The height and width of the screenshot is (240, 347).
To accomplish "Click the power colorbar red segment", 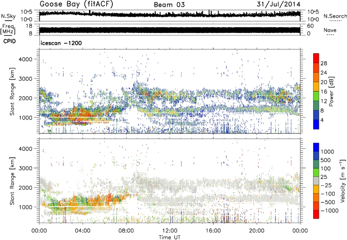I will pyautogui.click(x=316, y=58).
